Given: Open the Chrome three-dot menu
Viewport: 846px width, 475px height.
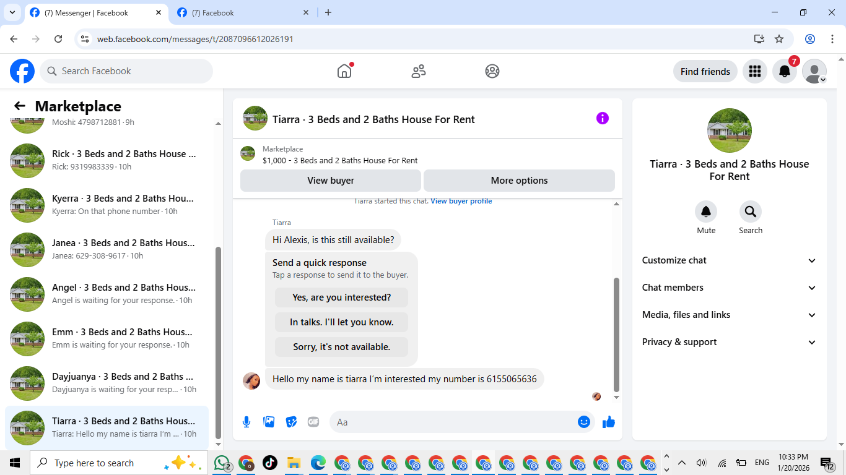Looking at the screenshot, I should [x=832, y=39].
